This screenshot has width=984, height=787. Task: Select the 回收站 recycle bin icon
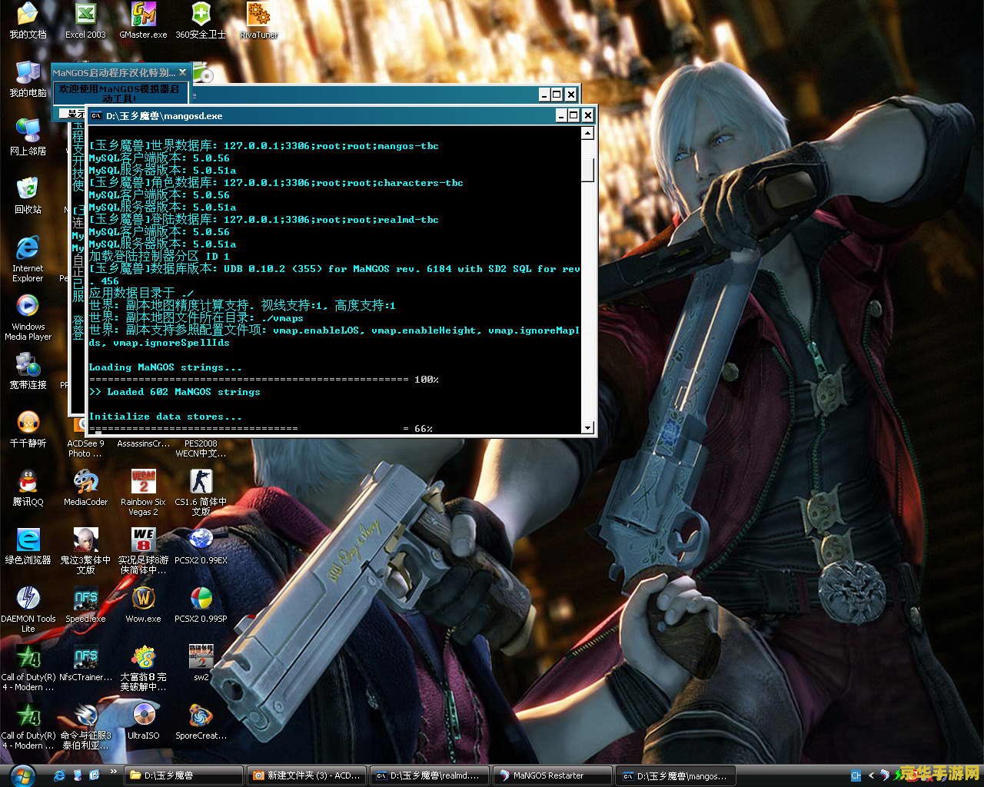click(28, 195)
